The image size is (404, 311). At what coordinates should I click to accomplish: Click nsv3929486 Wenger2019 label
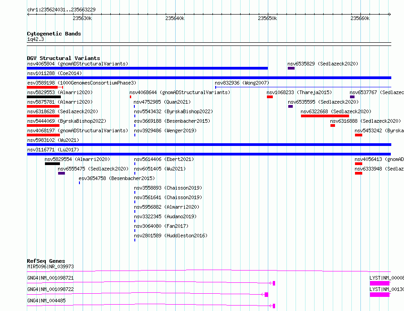(x=165, y=130)
